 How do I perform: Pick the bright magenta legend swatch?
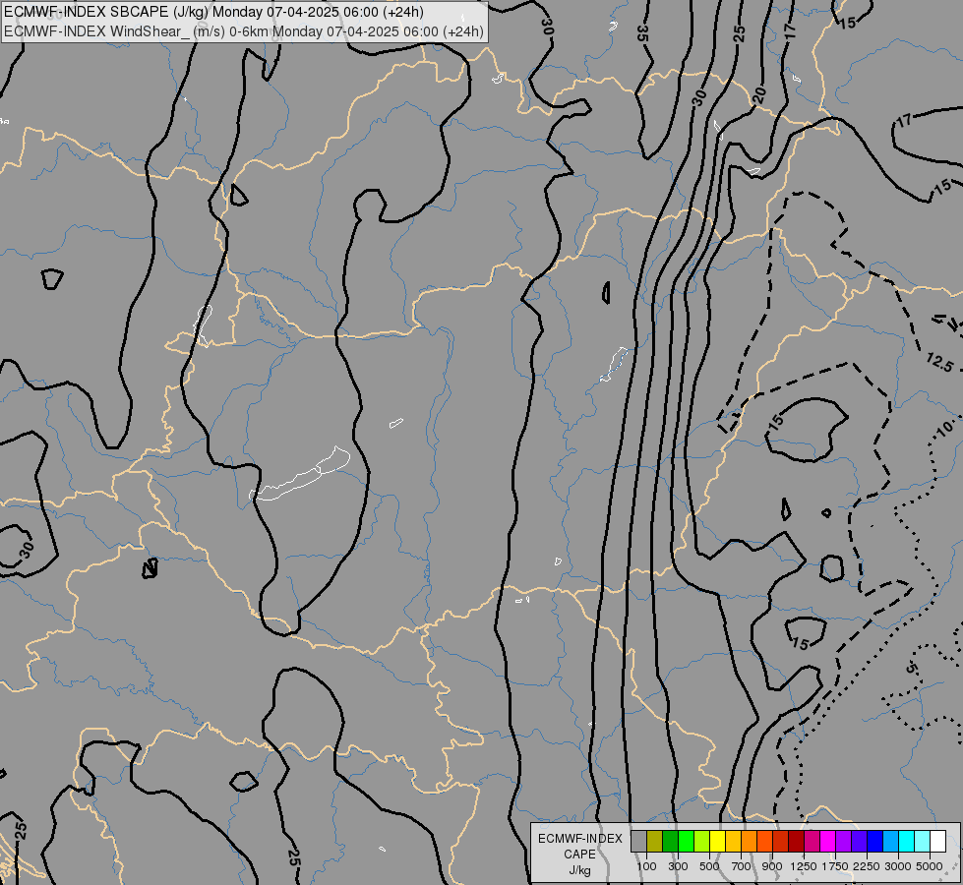828,841
